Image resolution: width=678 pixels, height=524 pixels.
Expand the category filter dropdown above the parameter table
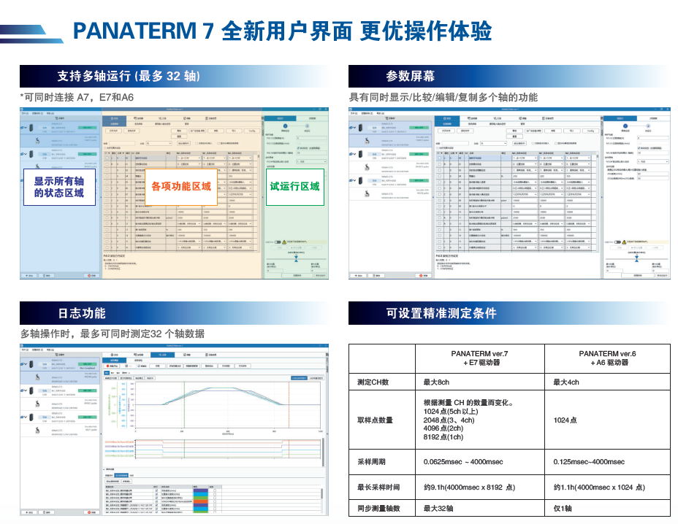point(492,144)
